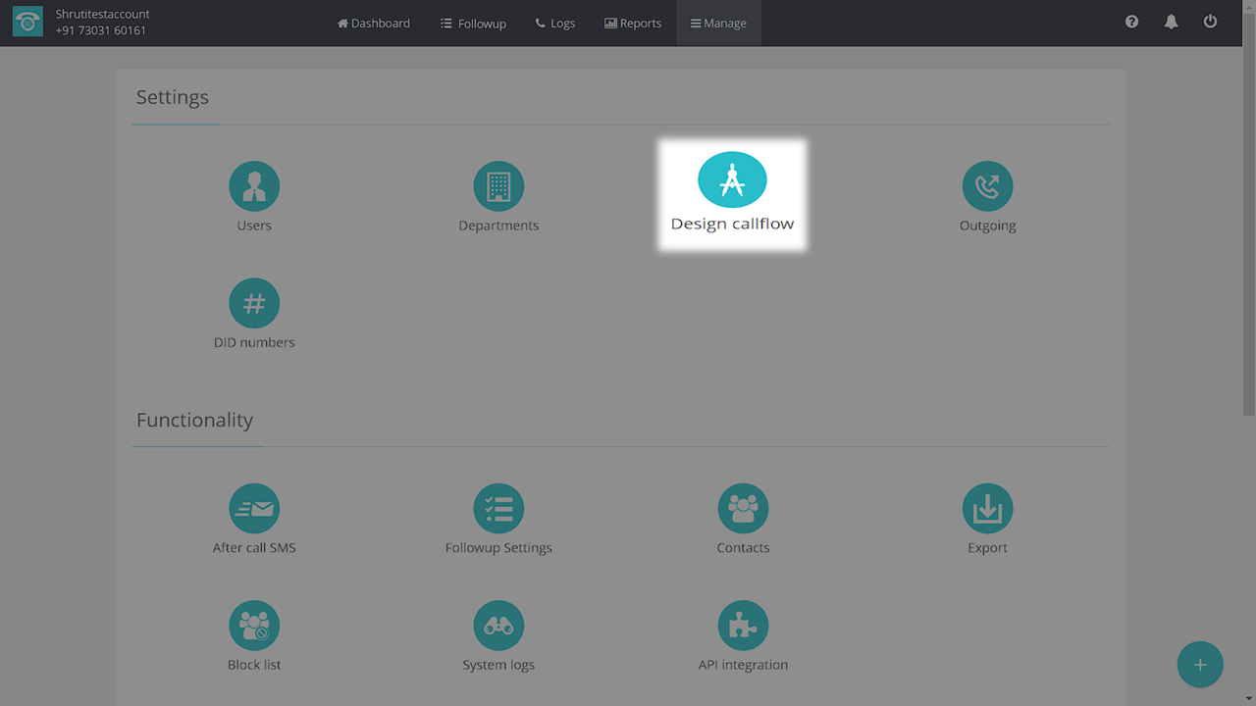Open System logs

[x=498, y=626]
